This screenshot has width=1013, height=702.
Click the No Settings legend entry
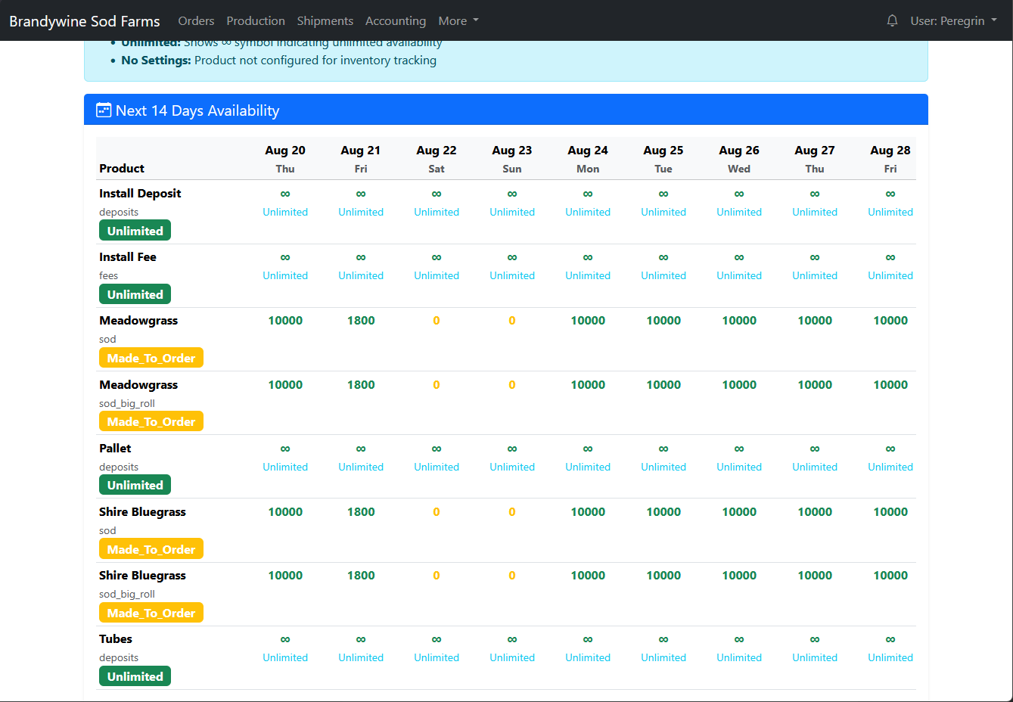278,61
